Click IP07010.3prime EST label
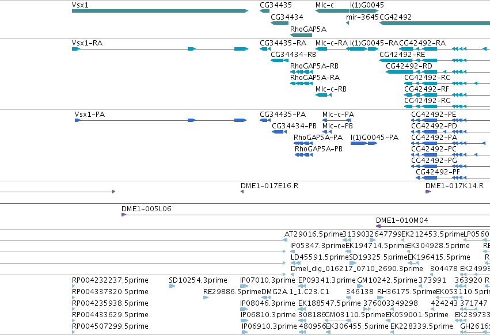Image resolution: width=490 pixels, height=335 pixels. click(267, 280)
